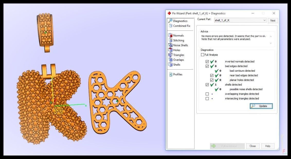Uncheck planar holes detected checkbox
291x159 pixels.
(x=212, y=80)
